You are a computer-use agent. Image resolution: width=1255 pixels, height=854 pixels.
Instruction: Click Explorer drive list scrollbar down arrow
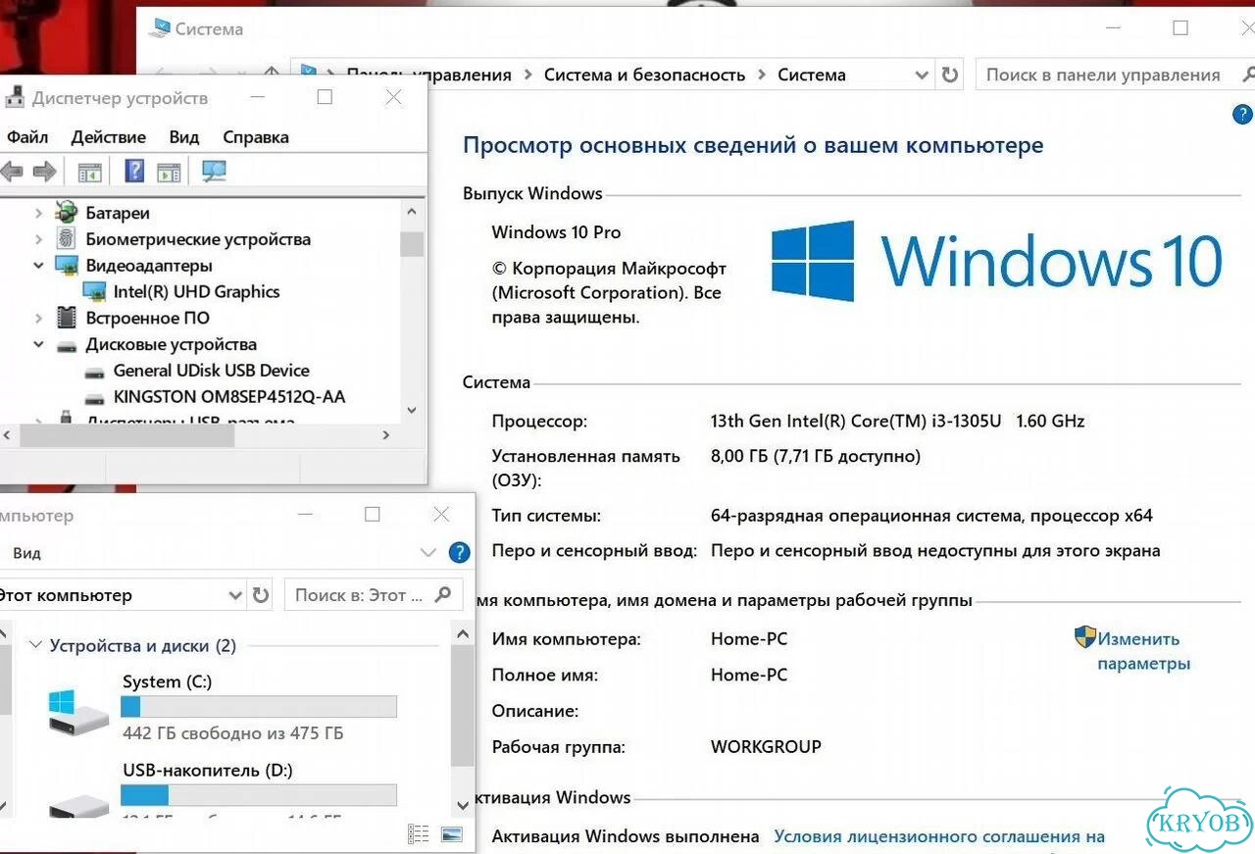click(x=463, y=805)
